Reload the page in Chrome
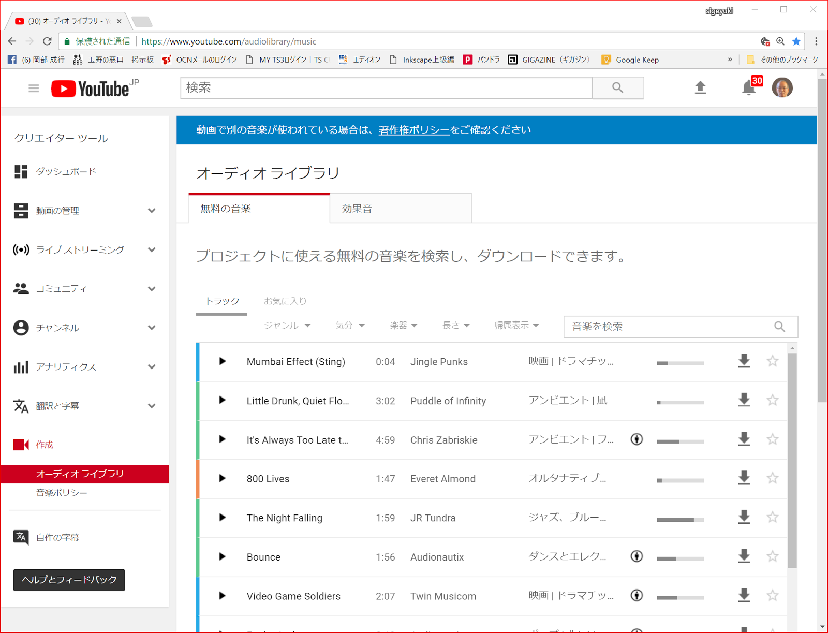Image resolution: width=828 pixels, height=633 pixels. [x=47, y=41]
